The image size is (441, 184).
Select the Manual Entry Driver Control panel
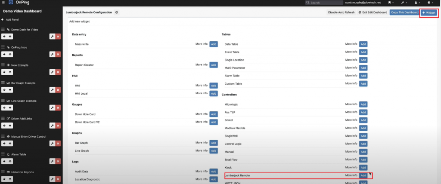click(29, 137)
